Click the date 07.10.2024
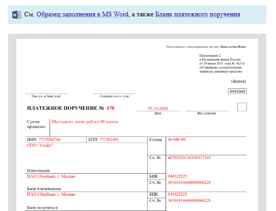This screenshot has width=276, height=211. tap(158, 108)
